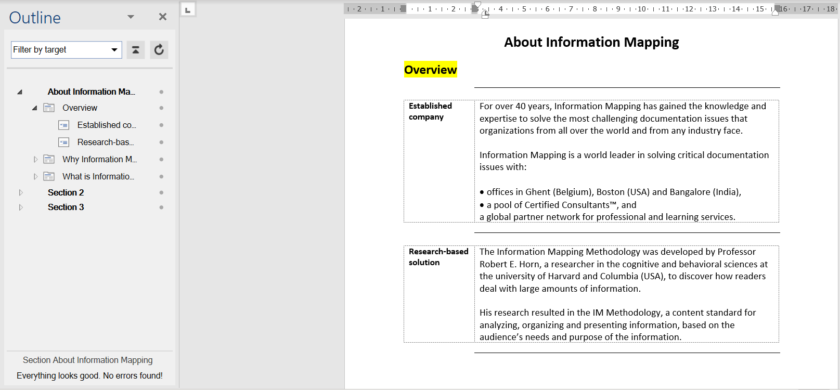840x390 pixels.
Task: Click status dot next to Established co...
Action: 161,125
